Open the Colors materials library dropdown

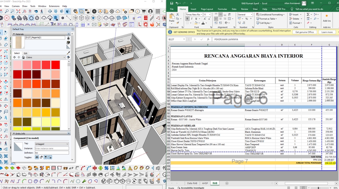(46, 57)
